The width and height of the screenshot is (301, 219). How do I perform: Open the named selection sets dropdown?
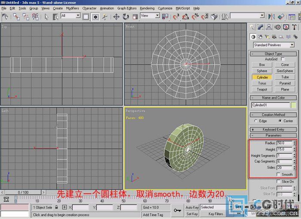click(262, 15)
